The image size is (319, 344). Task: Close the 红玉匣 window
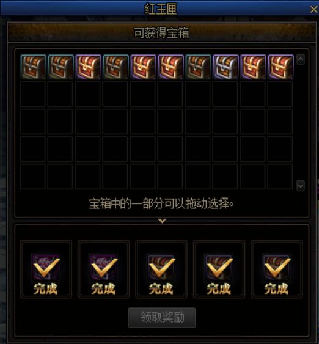[313, 9]
